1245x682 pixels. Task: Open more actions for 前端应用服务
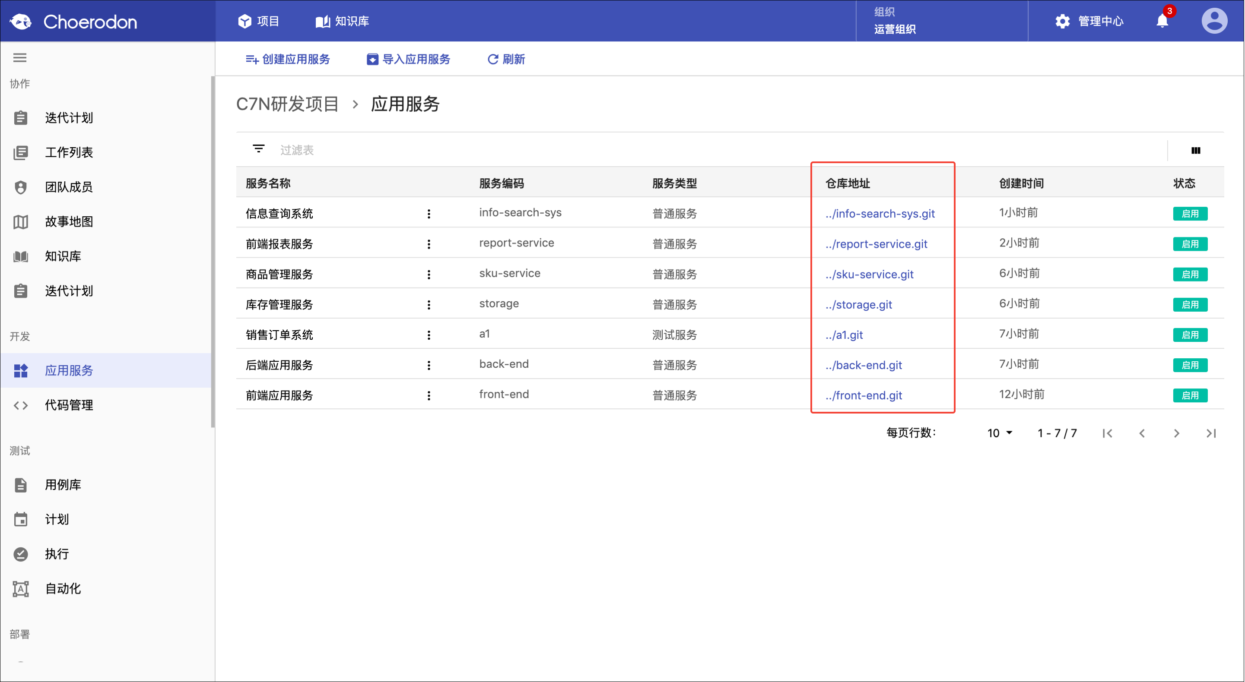[x=429, y=395]
